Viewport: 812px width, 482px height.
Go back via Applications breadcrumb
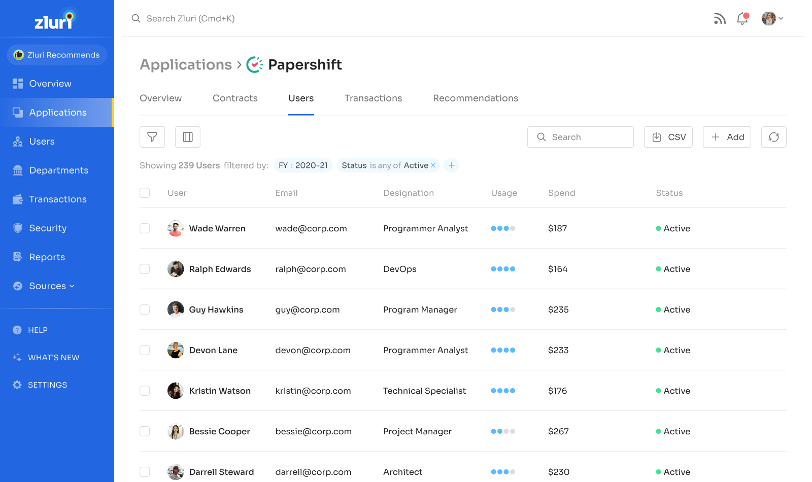(186, 65)
